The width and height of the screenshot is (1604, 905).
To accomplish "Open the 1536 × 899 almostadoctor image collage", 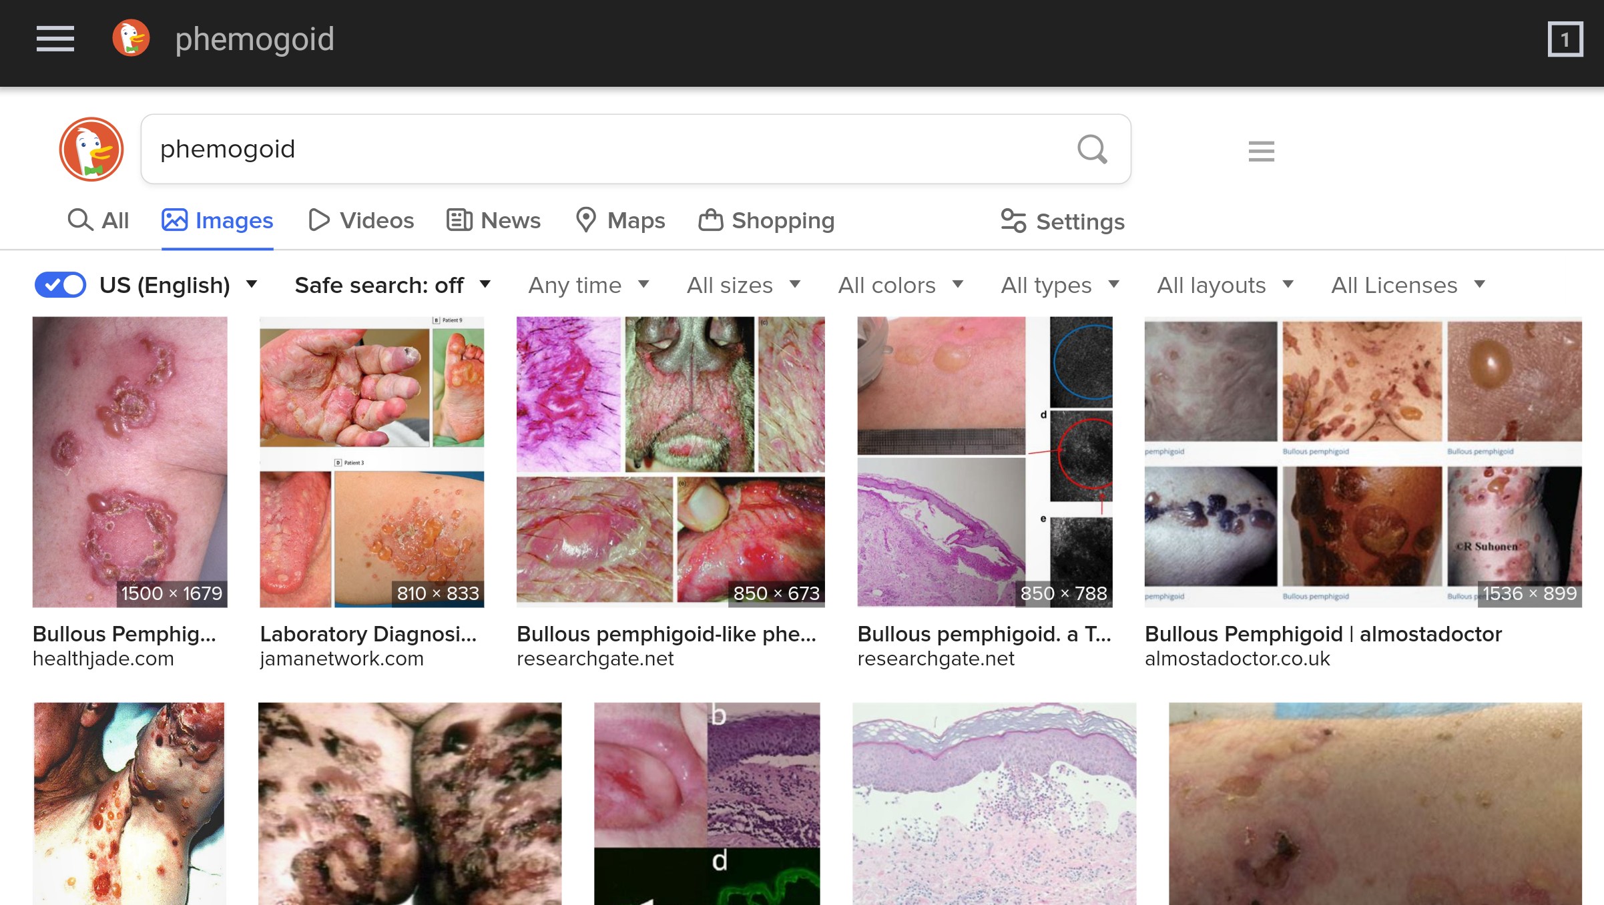I will [1363, 462].
